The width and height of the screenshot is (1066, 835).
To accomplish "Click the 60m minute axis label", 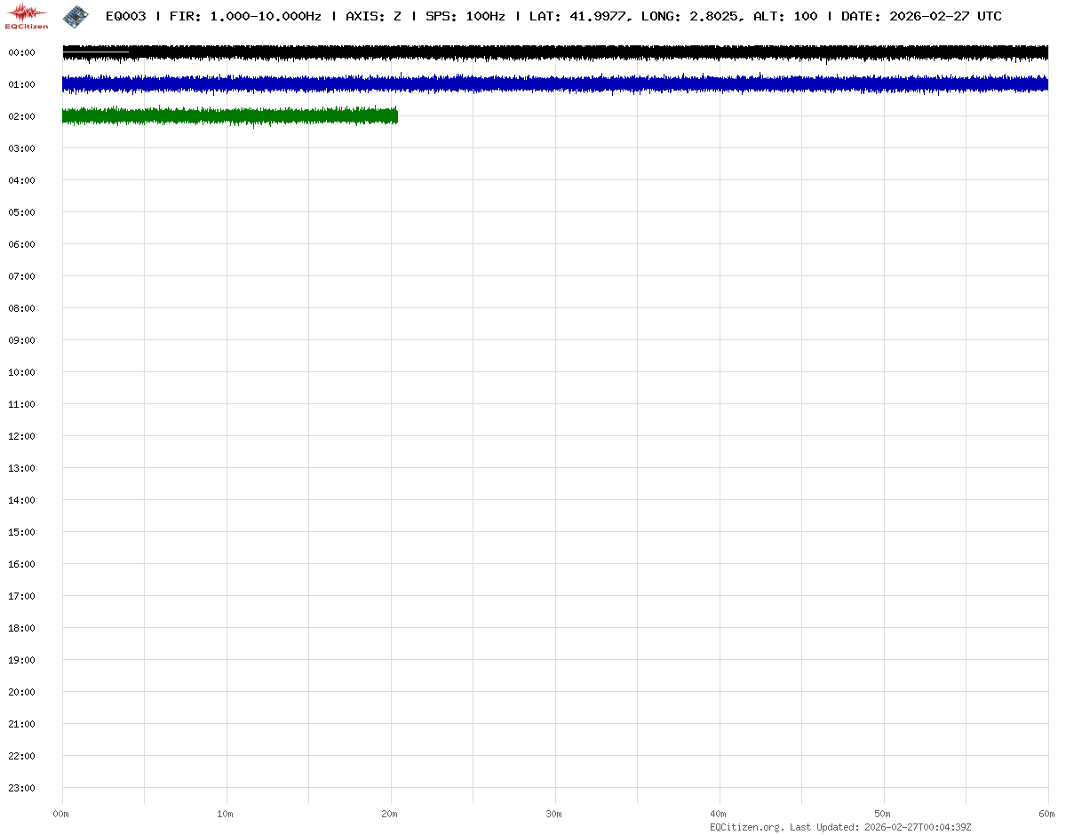I will pos(1047,814).
